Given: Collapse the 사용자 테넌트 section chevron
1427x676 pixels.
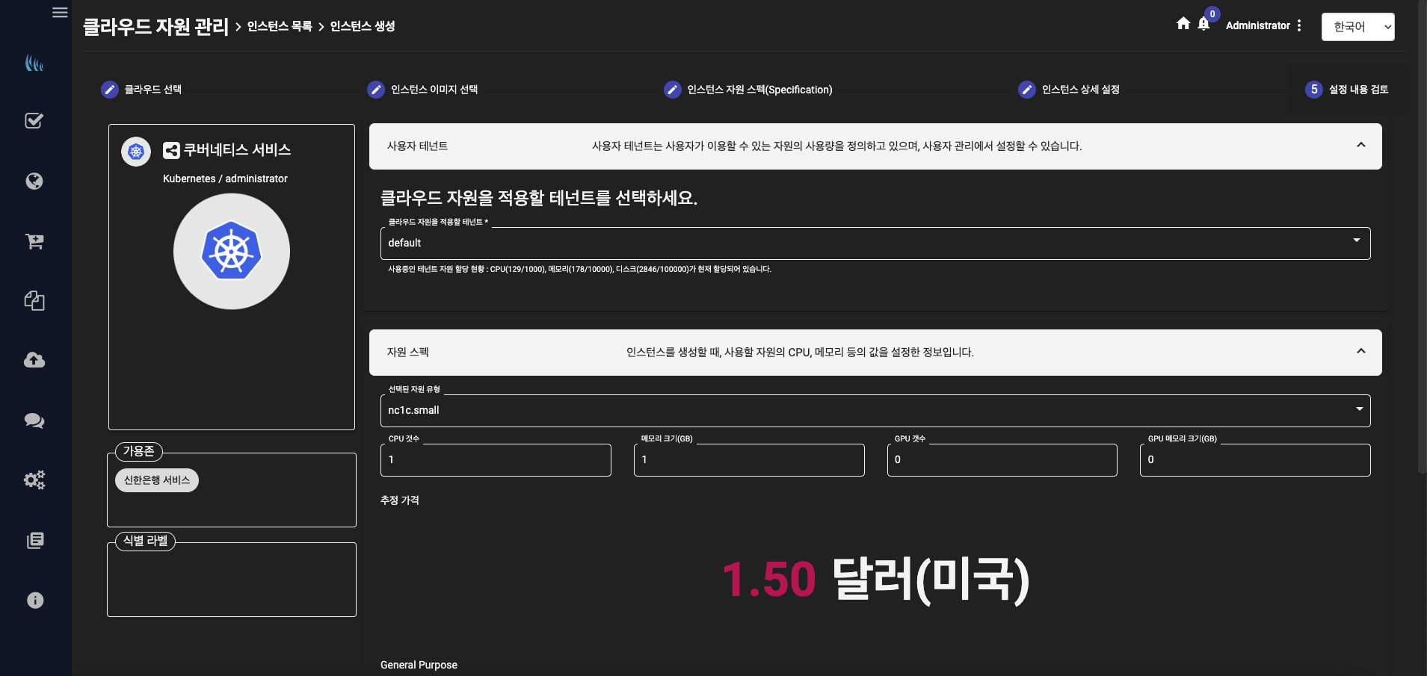Looking at the screenshot, I should (1360, 146).
